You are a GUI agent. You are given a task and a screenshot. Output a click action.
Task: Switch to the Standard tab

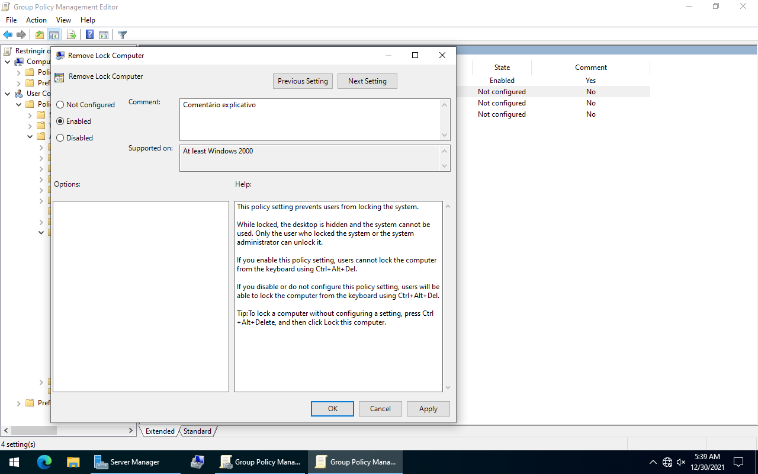coord(197,431)
